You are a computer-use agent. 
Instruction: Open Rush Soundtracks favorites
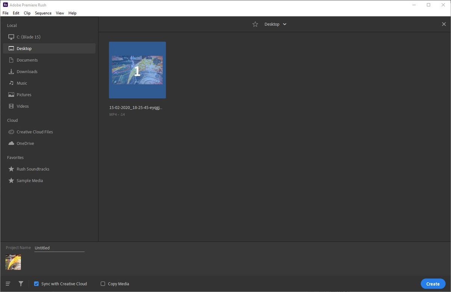33,169
